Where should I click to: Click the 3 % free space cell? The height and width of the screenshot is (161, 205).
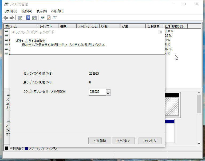click(167, 40)
